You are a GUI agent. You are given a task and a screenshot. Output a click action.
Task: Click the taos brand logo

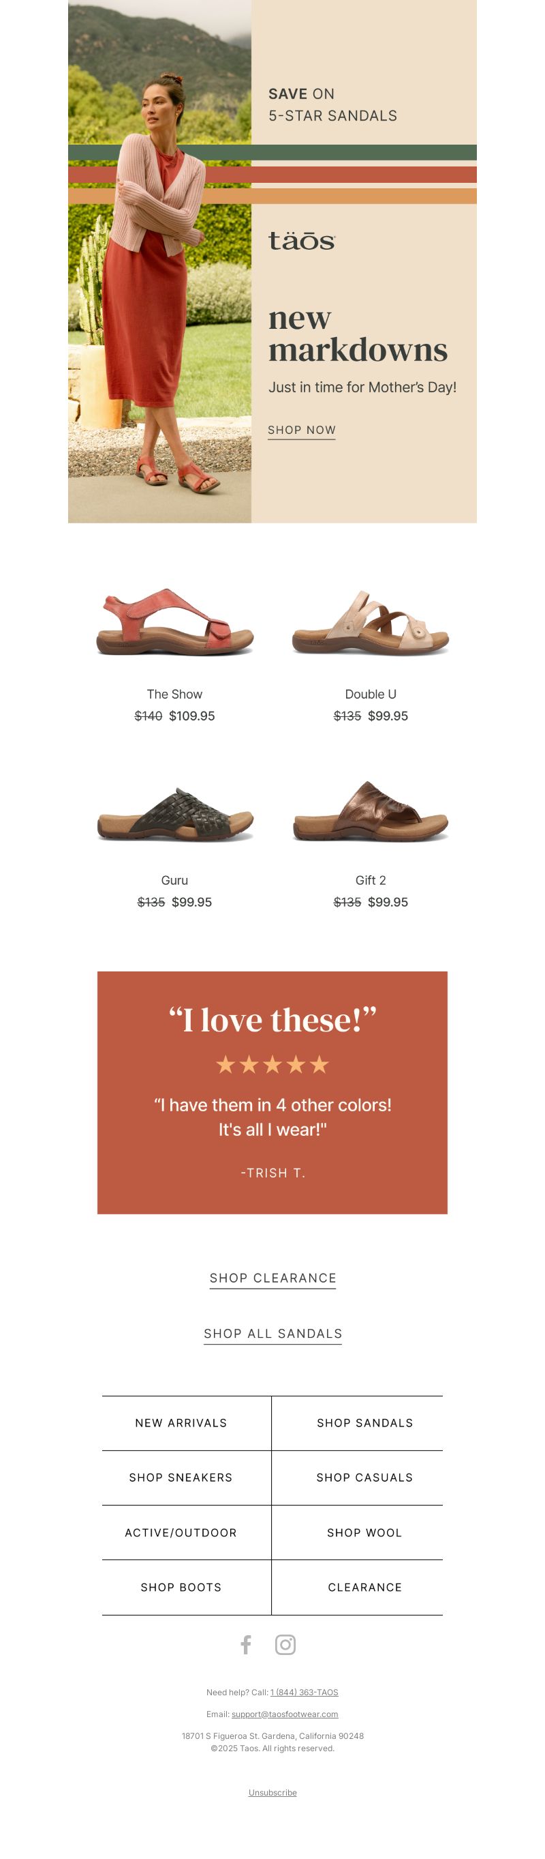pyautogui.click(x=301, y=241)
